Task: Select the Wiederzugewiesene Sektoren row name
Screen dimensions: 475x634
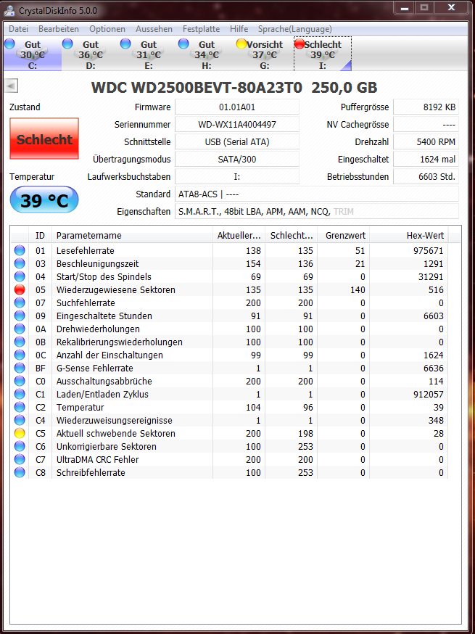Action: (x=115, y=290)
